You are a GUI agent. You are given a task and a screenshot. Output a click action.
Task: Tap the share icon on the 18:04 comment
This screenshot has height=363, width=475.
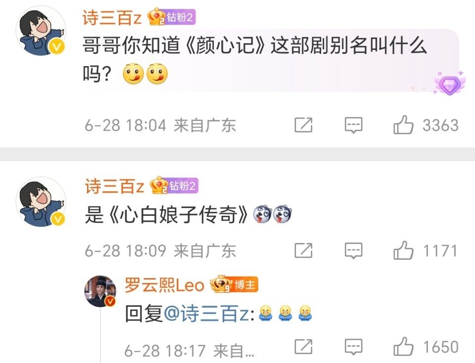[x=303, y=124]
